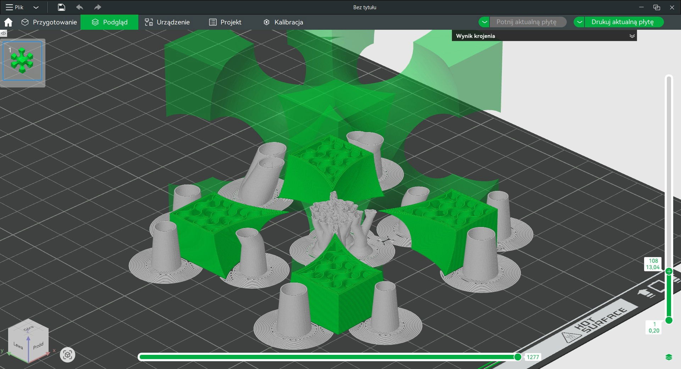Expand the dropdown next to Potnij aktualną płytę

(484, 22)
